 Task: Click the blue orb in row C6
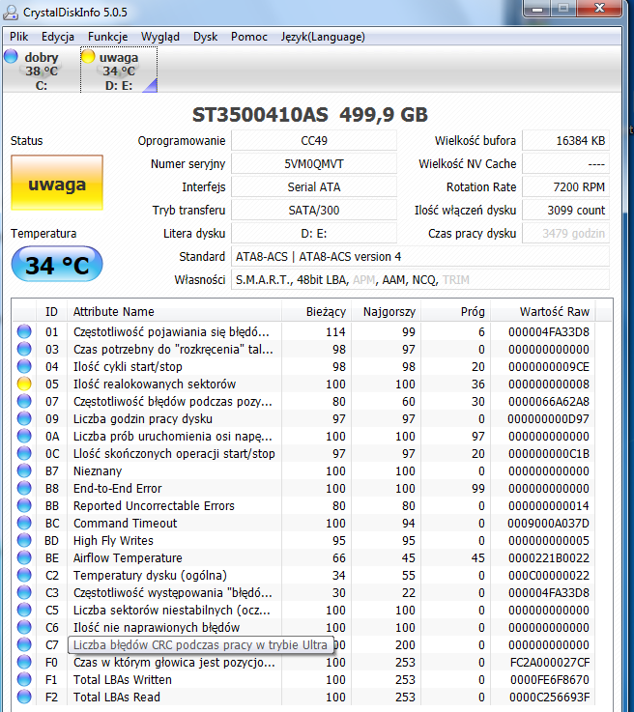pyautogui.click(x=24, y=627)
